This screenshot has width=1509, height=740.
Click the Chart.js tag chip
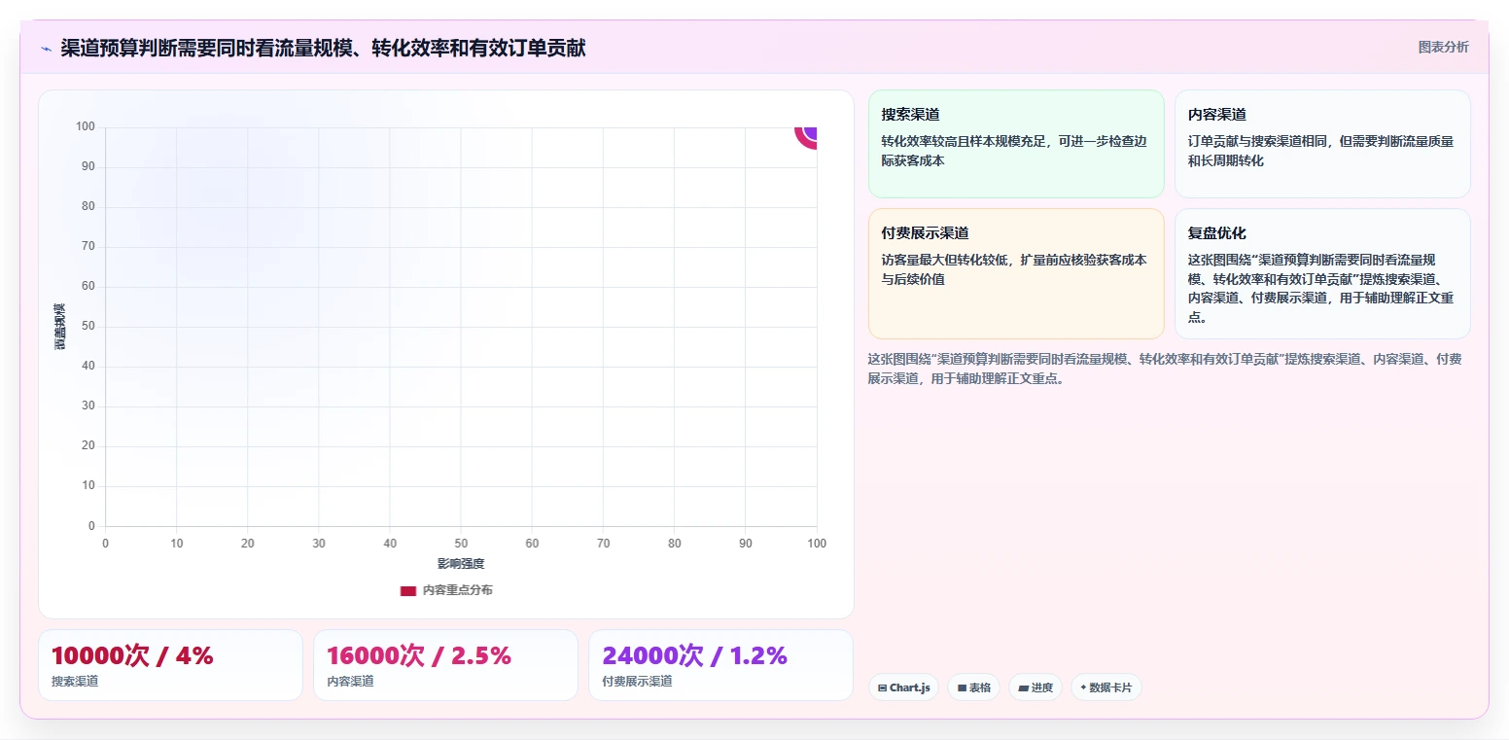[903, 687]
